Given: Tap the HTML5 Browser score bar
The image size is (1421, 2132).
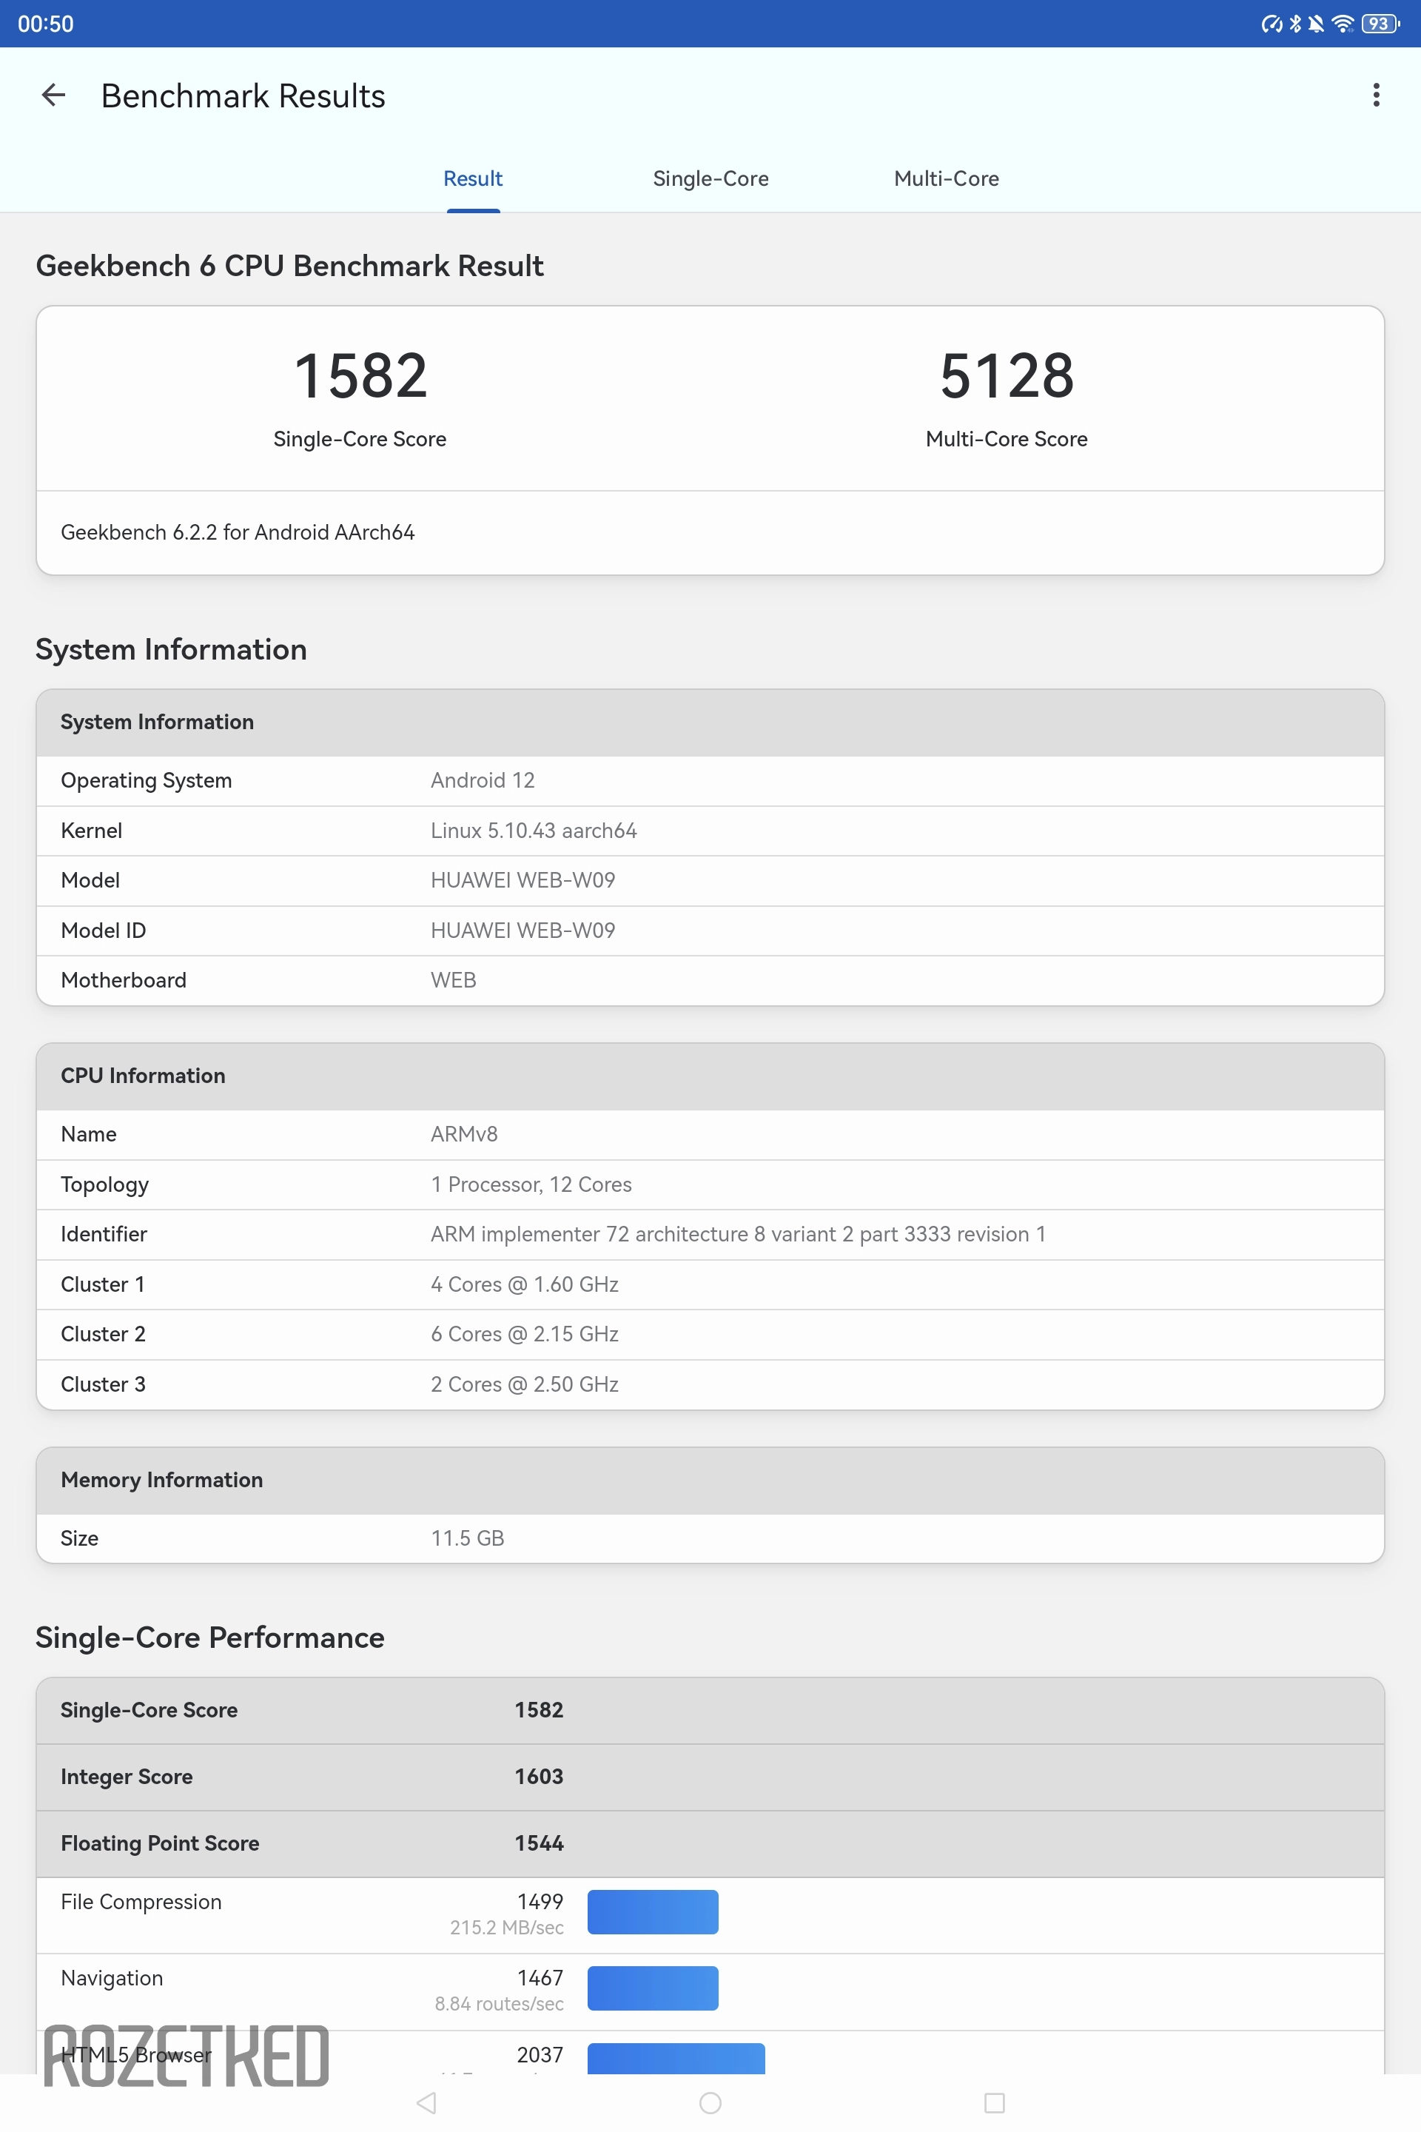Looking at the screenshot, I should click(x=676, y=2058).
